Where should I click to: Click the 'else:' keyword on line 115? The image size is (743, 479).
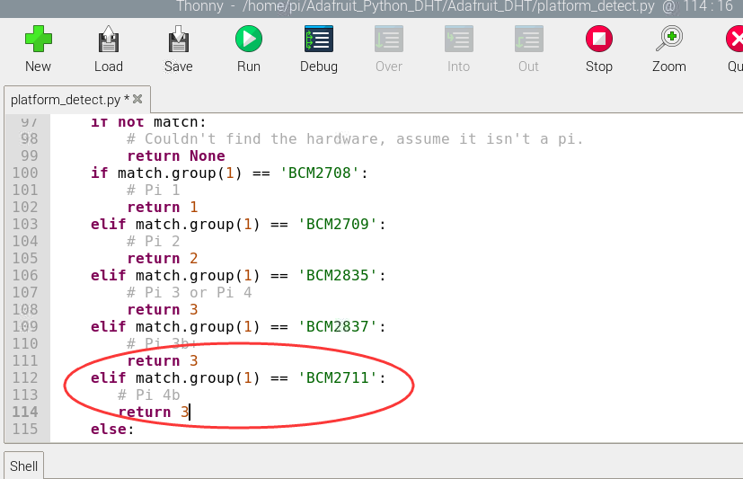coord(113,429)
